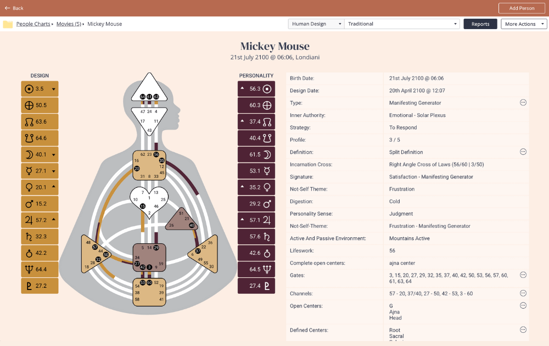Click the info icon next to Channels
549x346 pixels.
click(523, 293)
